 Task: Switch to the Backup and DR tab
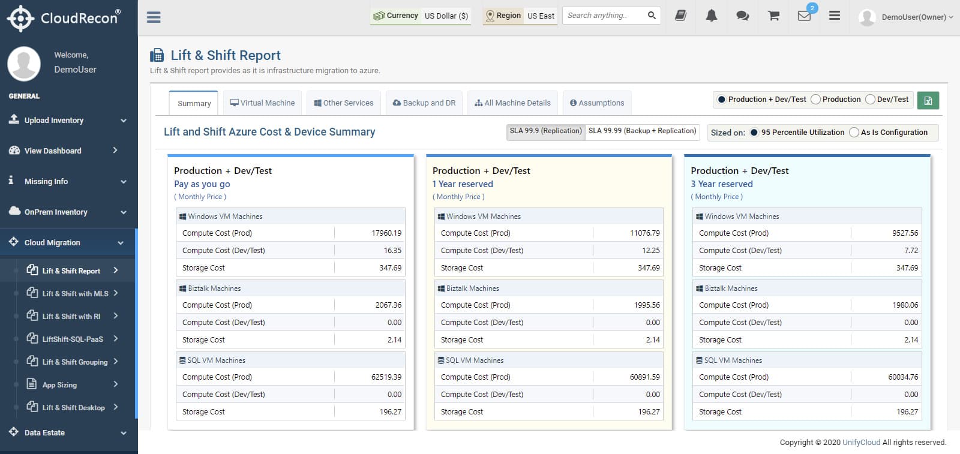pyautogui.click(x=424, y=103)
